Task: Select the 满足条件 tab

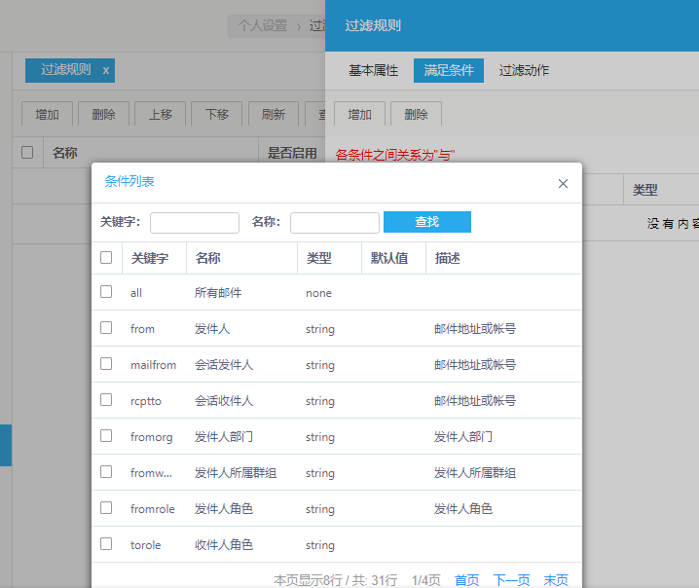Action: (449, 71)
